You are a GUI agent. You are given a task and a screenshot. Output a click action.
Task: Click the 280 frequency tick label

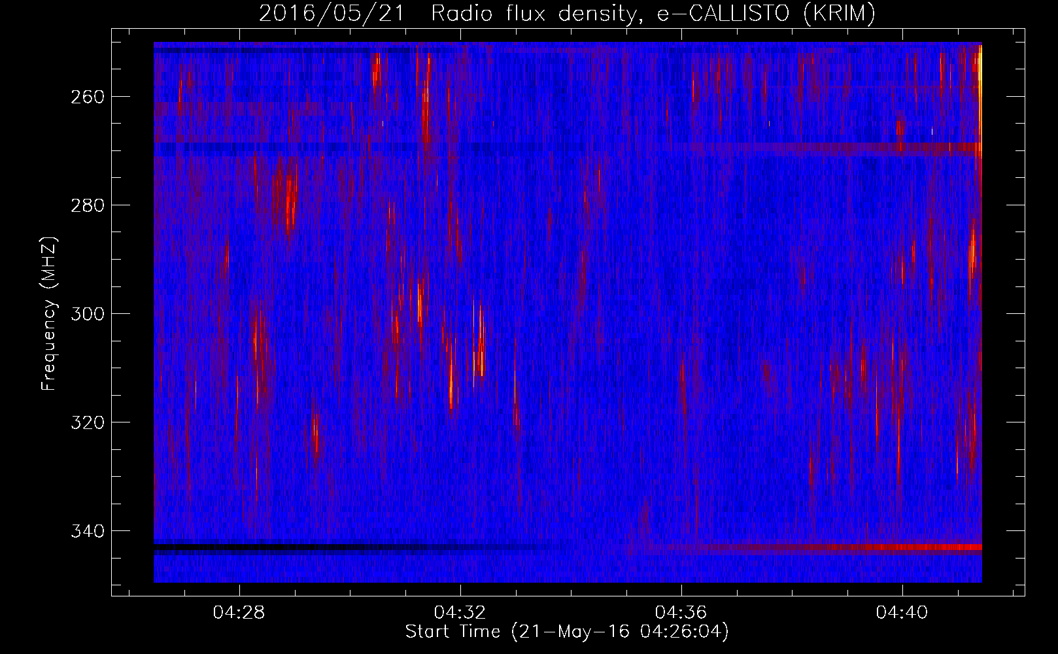[87, 205]
